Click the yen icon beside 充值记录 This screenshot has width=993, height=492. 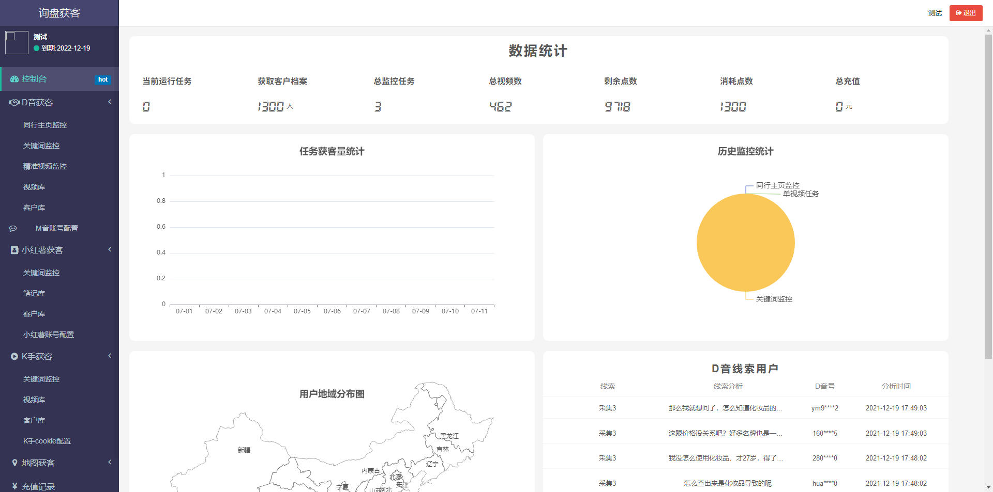(14, 486)
